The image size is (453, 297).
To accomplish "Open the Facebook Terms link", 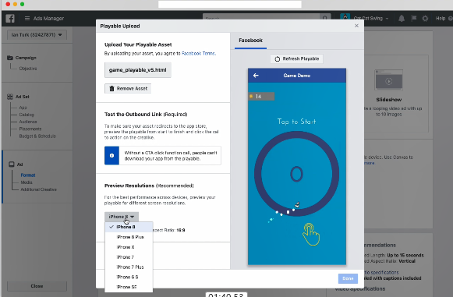I will coord(199,54).
